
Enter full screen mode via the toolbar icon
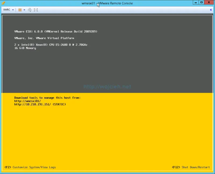[x=36, y=10]
